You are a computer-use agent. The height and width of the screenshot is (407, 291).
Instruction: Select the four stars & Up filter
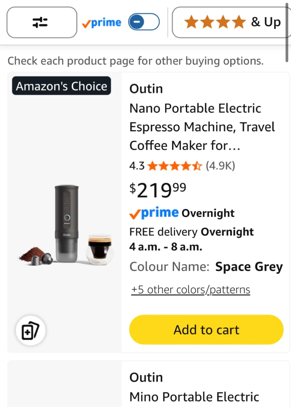pos(231,22)
